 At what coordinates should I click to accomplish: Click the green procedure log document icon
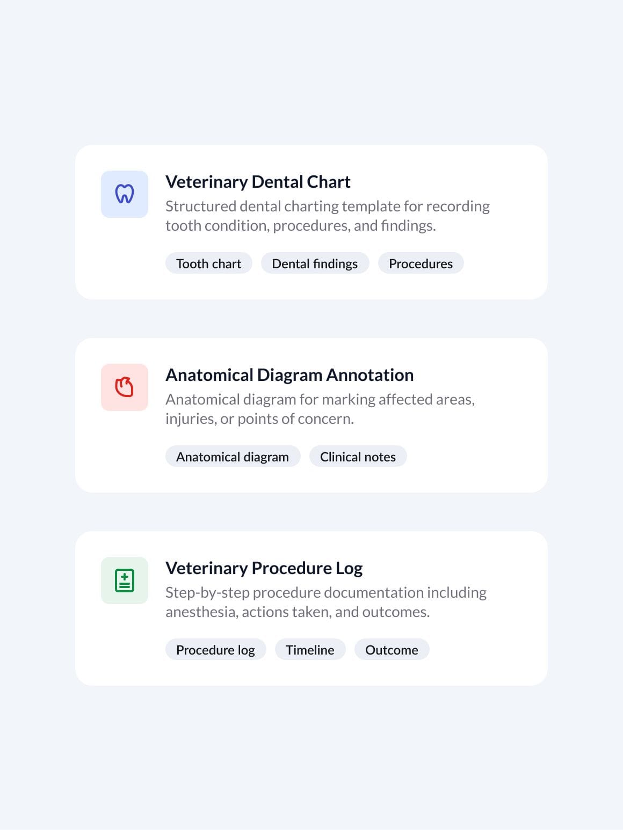125,581
